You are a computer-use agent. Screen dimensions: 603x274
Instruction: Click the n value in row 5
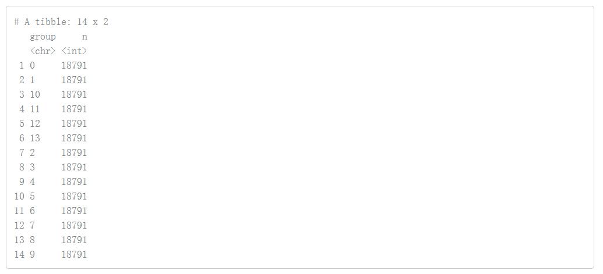tap(74, 124)
